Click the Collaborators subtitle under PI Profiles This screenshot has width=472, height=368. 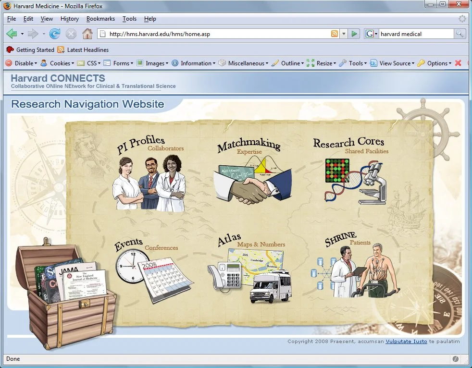(x=165, y=148)
